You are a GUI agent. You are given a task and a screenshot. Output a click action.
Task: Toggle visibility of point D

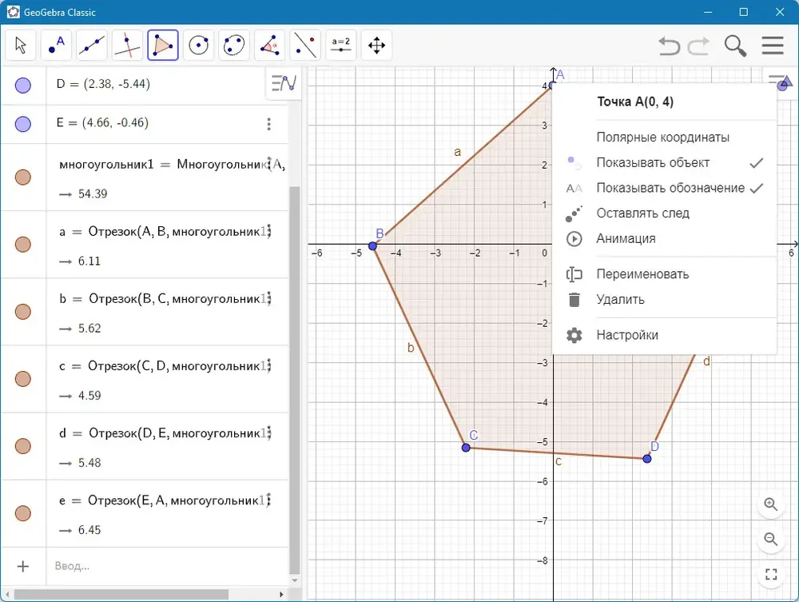click(23, 85)
